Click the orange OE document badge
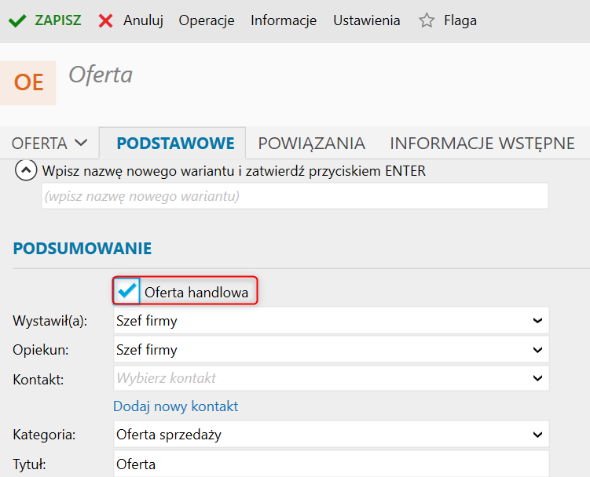This screenshot has height=477, width=590. pos(28,82)
